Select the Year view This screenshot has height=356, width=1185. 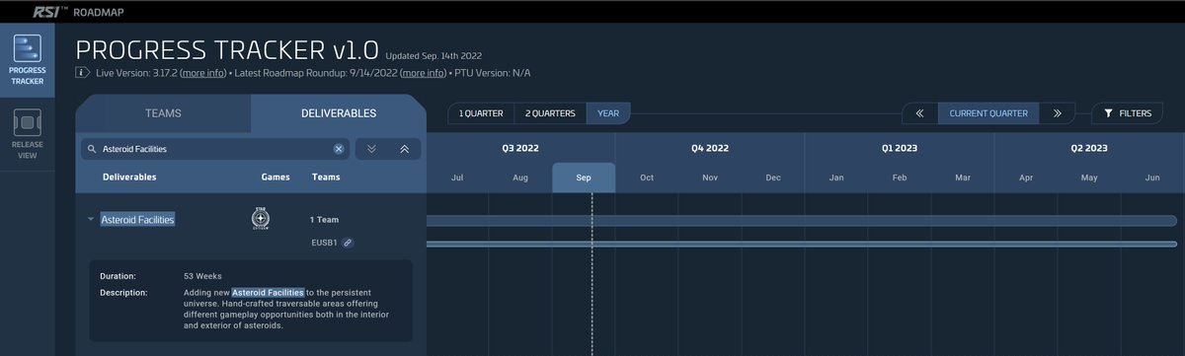[608, 113]
